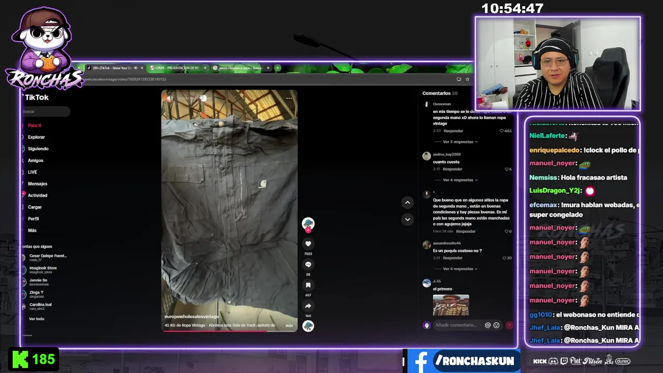The width and height of the screenshot is (663, 373).
Task: Send comment with red arrow button
Action: click(x=509, y=325)
